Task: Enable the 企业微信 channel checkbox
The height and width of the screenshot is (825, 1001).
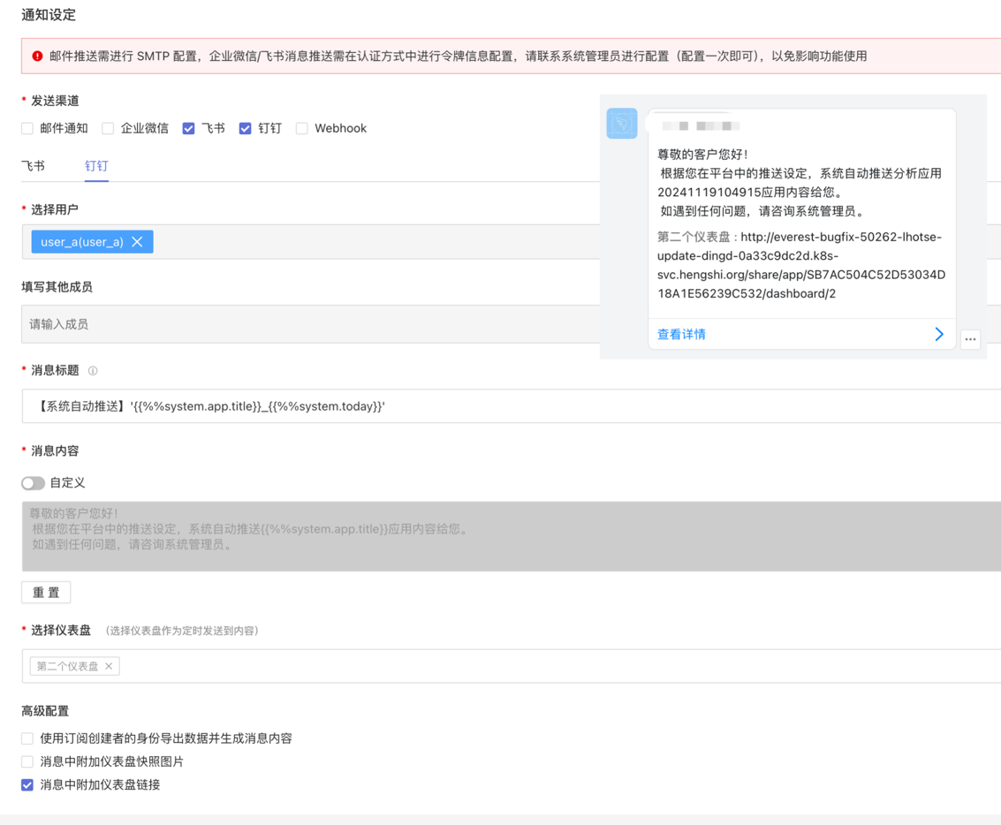Action: (x=108, y=129)
